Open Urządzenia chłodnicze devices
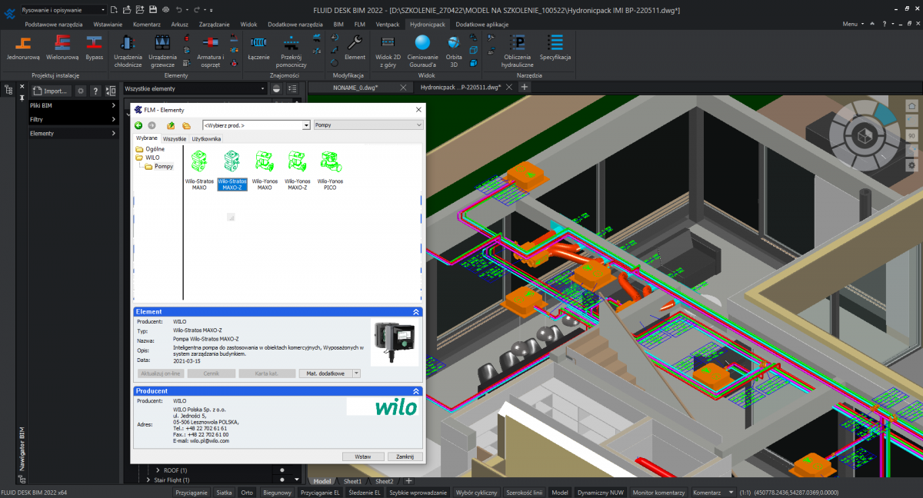The height and width of the screenshot is (498, 923). click(128, 48)
